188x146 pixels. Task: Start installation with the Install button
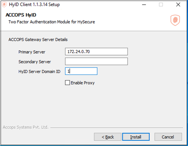[136, 137]
